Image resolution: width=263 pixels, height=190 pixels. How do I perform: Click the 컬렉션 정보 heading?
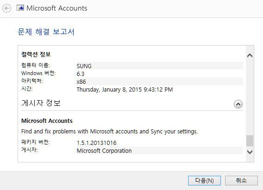(x=36, y=54)
